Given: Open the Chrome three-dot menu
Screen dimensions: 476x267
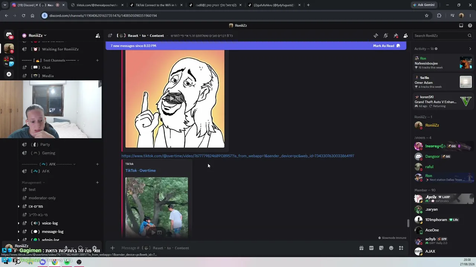Looking at the screenshot, I should pyautogui.click(x=470, y=16).
